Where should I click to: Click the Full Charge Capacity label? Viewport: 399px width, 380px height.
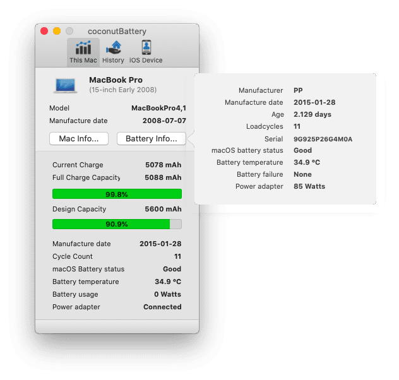(x=86, y=177)
